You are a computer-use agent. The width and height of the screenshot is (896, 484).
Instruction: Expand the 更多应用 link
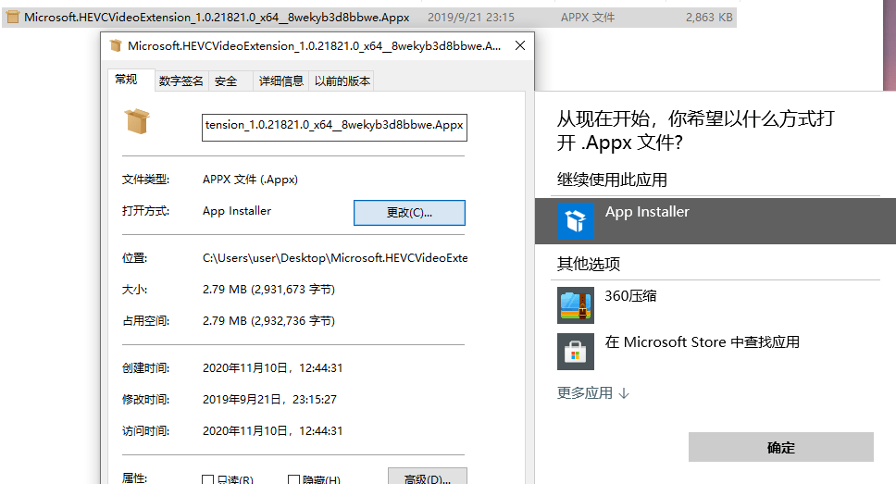[x=593, y=393]
